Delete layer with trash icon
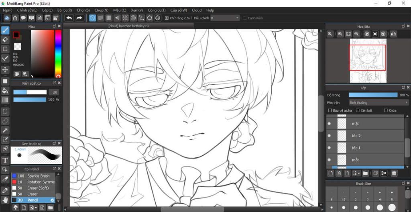Image resolution: width=411 pixels, height=212 pixels. pos(394,173)
